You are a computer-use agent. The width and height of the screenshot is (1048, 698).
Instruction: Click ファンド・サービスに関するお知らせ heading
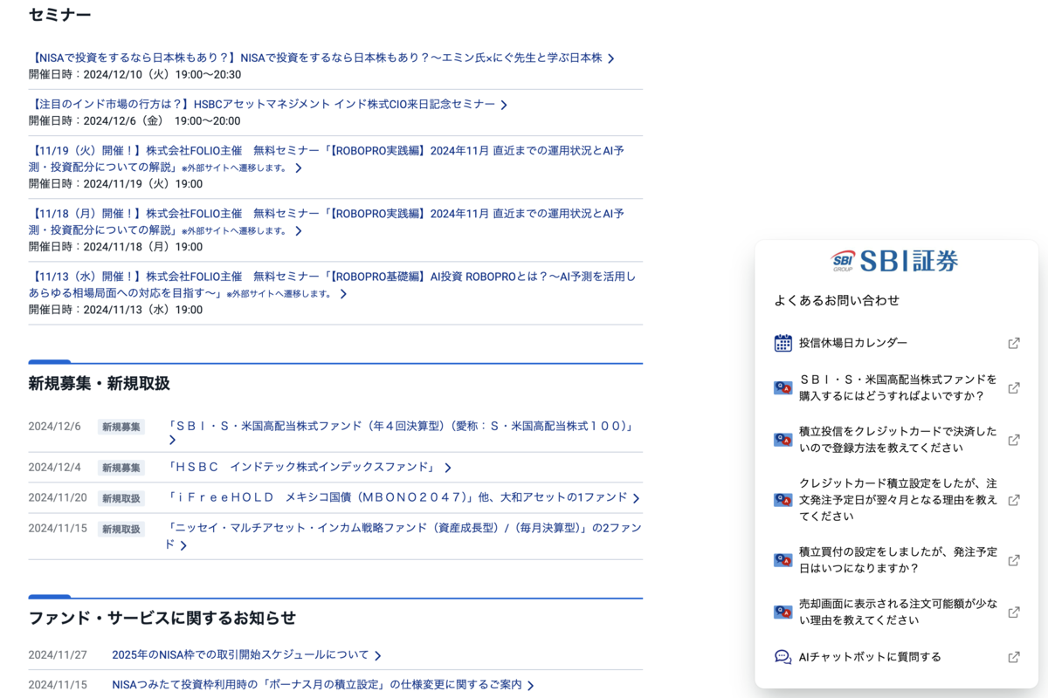pyautogui.click(x=162, y=619)
